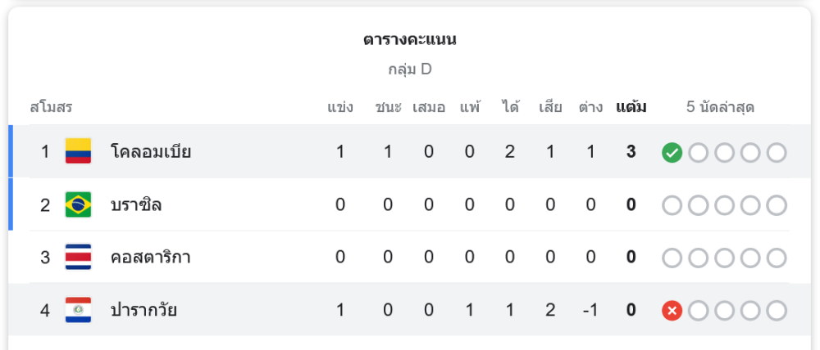
Task: Click the Colombia flag icon
Action: (79, 151)
